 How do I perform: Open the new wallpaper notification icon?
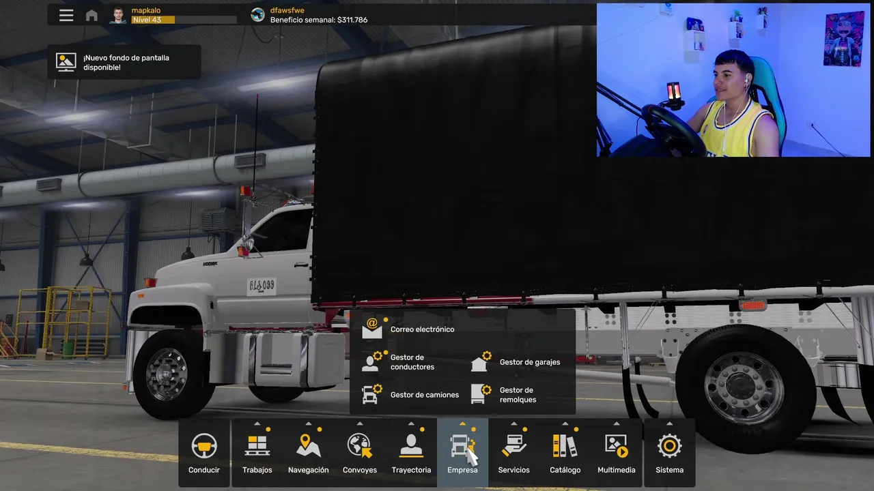(66, 62)
